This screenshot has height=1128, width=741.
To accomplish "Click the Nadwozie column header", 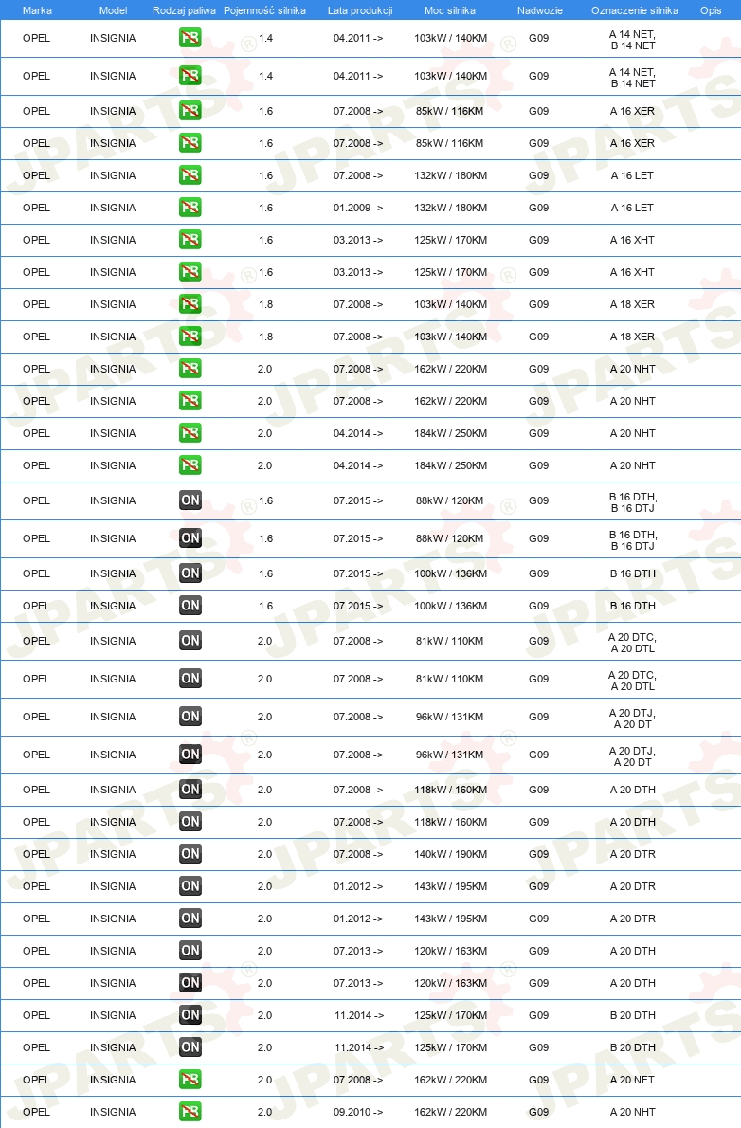I will 539,10.
